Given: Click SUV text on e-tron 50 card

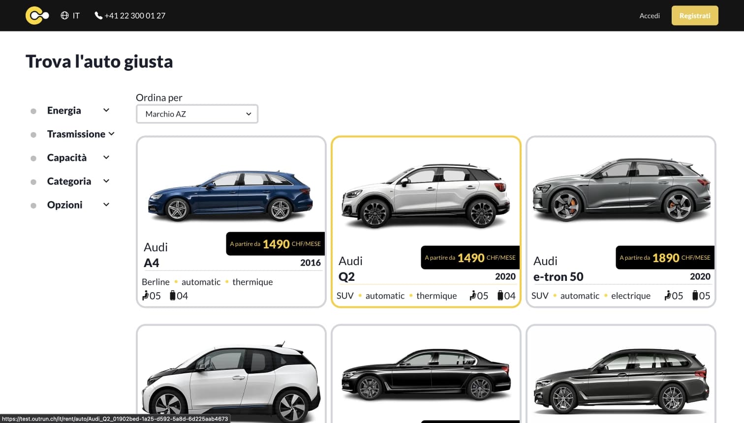Looking at the screenshot, I should pos(540,296).
